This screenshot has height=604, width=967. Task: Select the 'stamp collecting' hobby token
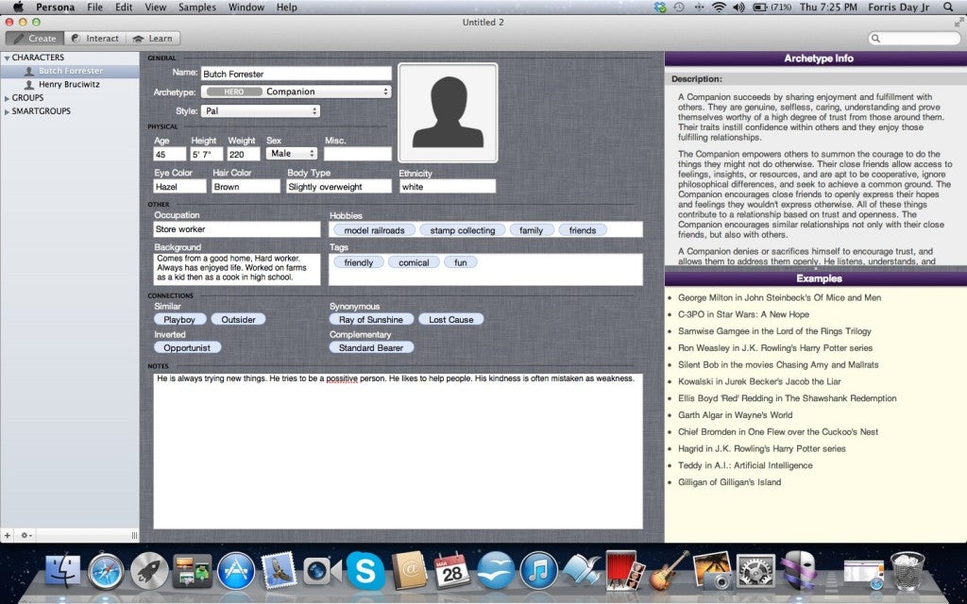[463, 230]
